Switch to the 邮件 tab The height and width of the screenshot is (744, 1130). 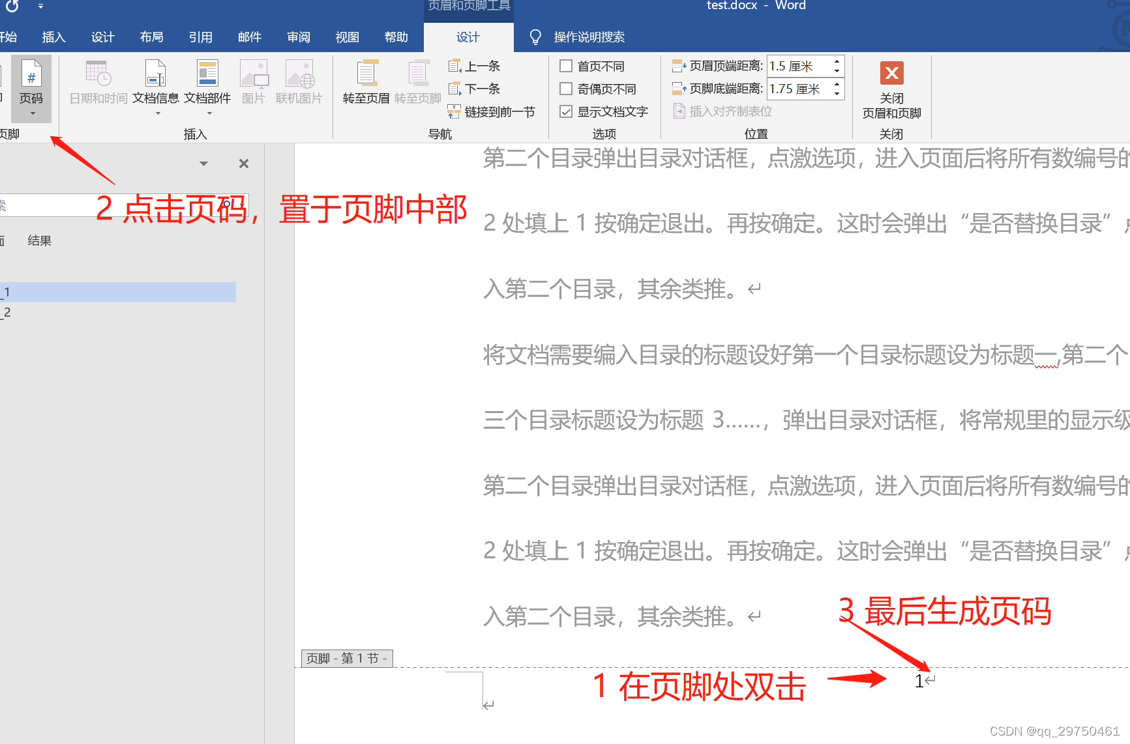pyautogui.click(x=249, y=37)
